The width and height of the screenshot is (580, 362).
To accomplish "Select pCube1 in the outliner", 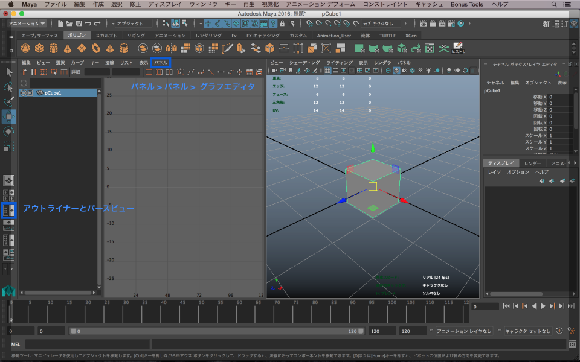I will [58, 93].
